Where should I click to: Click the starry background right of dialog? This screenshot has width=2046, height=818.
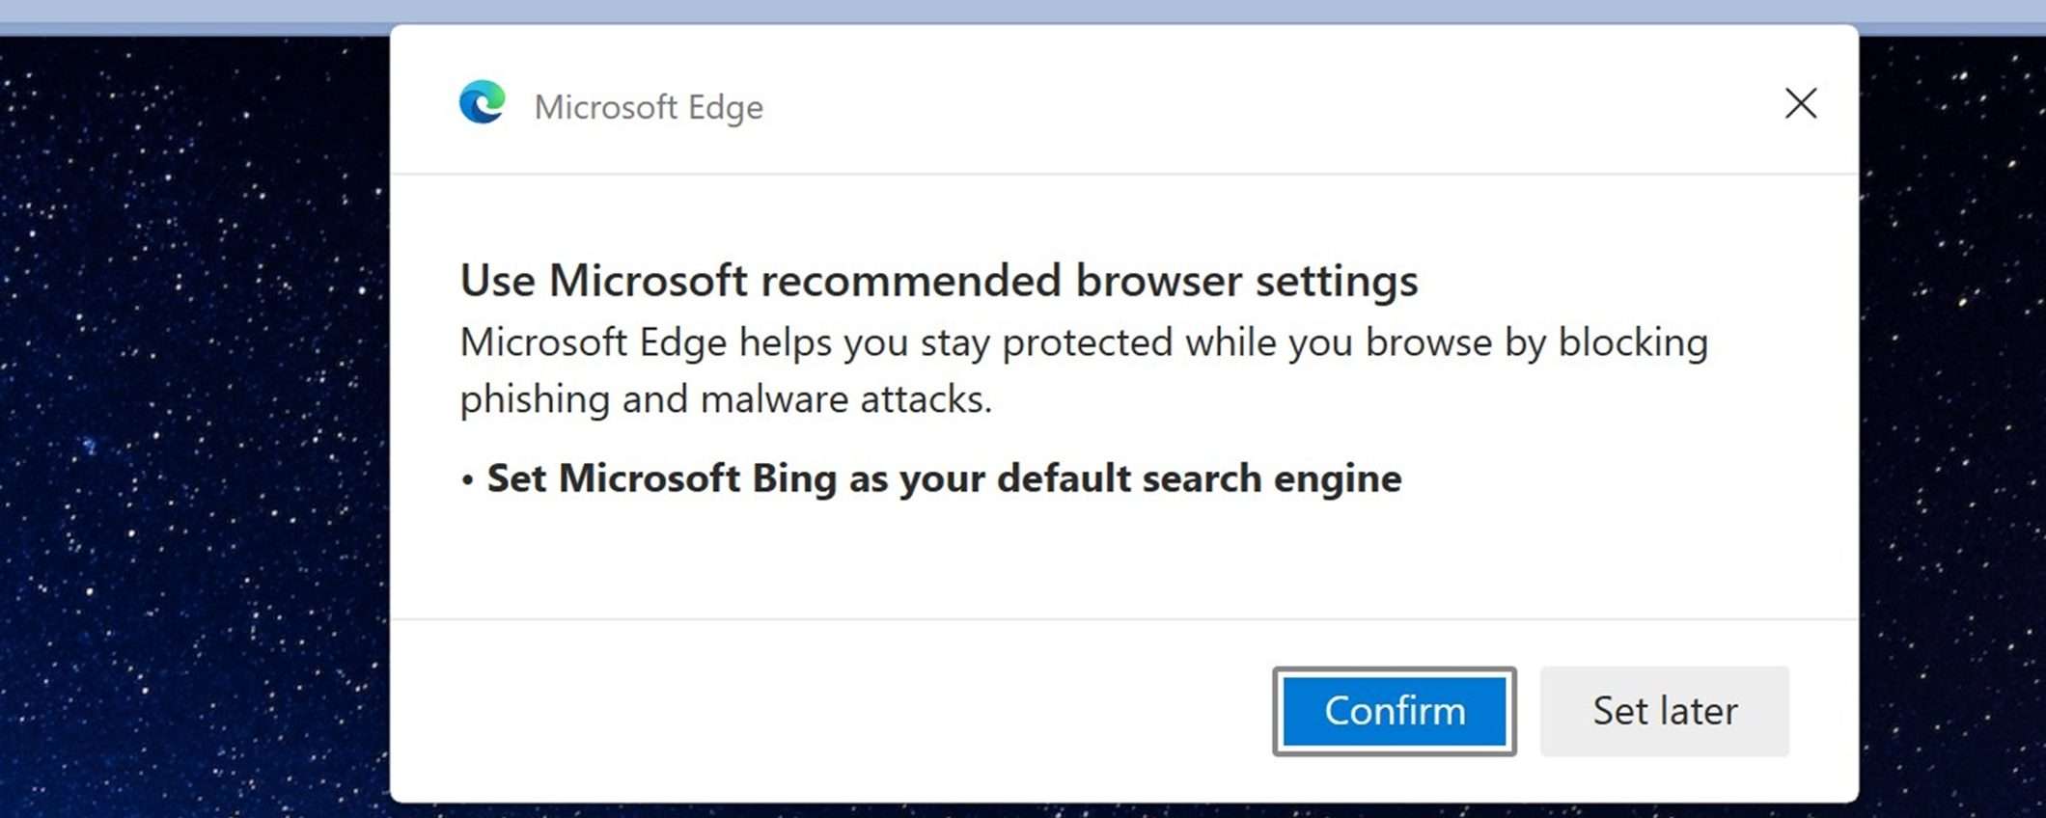(x=1949, y=434)
